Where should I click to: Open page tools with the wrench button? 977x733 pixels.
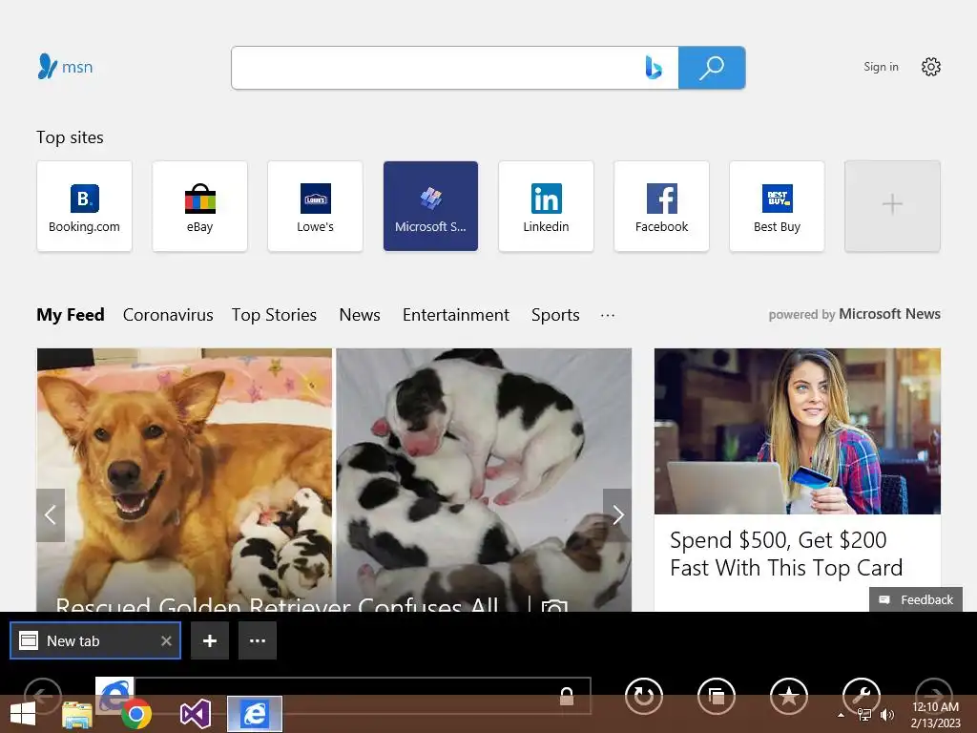click(862, 695)
